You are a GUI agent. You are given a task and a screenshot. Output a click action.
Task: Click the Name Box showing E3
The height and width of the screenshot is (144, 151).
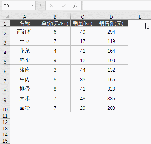click(x=19, y=6)
